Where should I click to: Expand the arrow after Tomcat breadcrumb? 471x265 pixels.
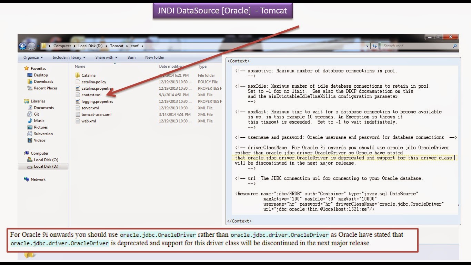pyautogui.click(x=127, y=46)
